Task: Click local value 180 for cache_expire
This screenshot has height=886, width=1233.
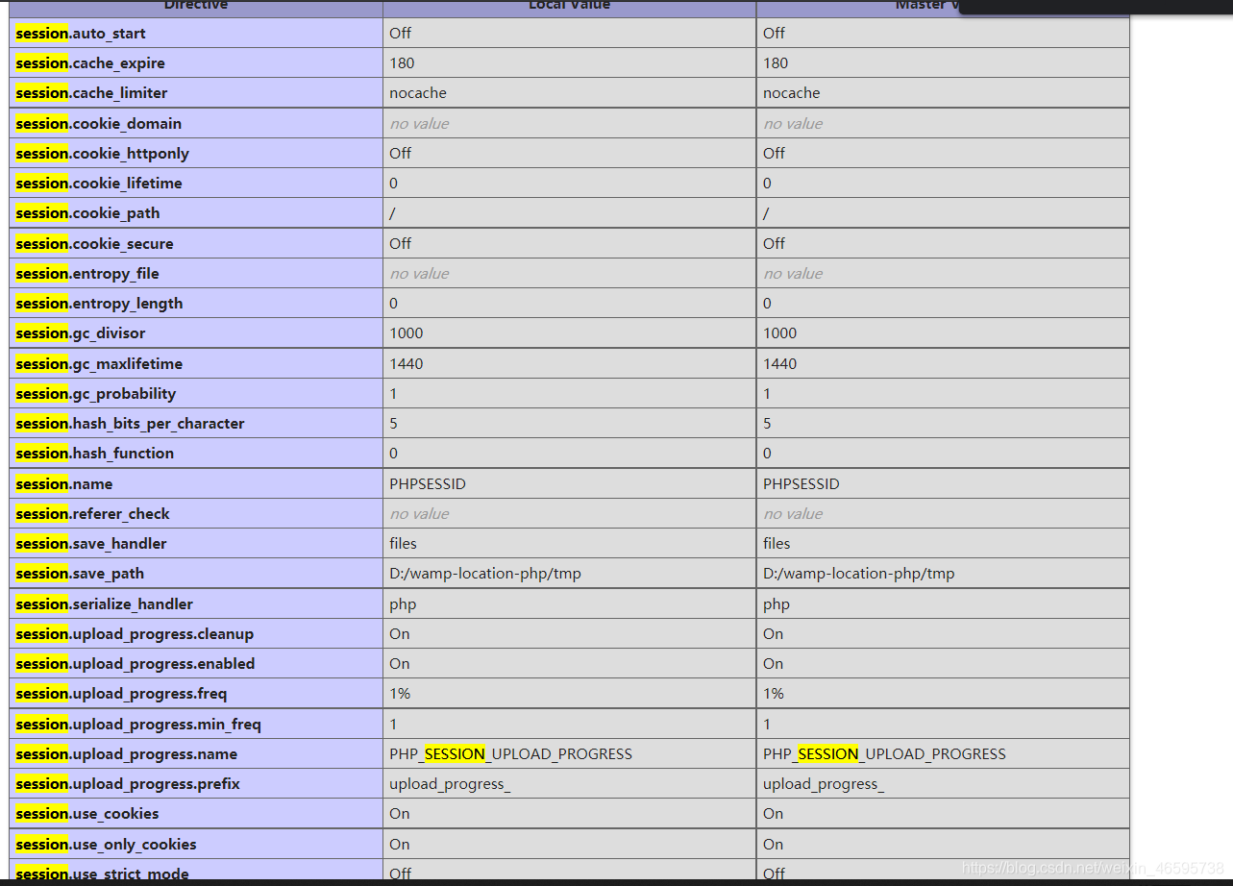Action: coord(402,63)
